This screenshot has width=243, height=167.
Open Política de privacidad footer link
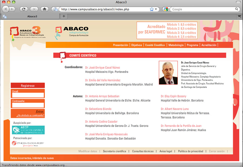pos(190,151)
